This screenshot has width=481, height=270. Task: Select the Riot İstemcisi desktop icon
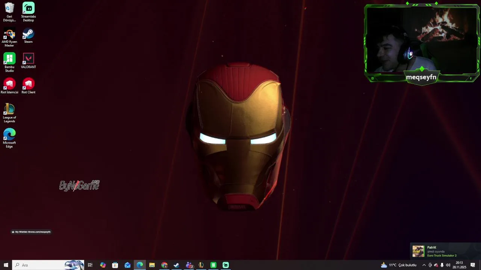[9, 86]
